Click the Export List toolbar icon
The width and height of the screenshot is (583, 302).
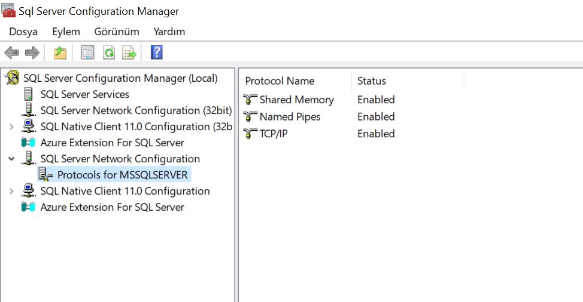click(129, 53)
